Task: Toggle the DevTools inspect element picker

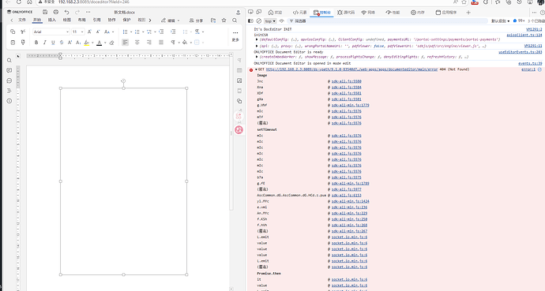Action: coord(250,12)
